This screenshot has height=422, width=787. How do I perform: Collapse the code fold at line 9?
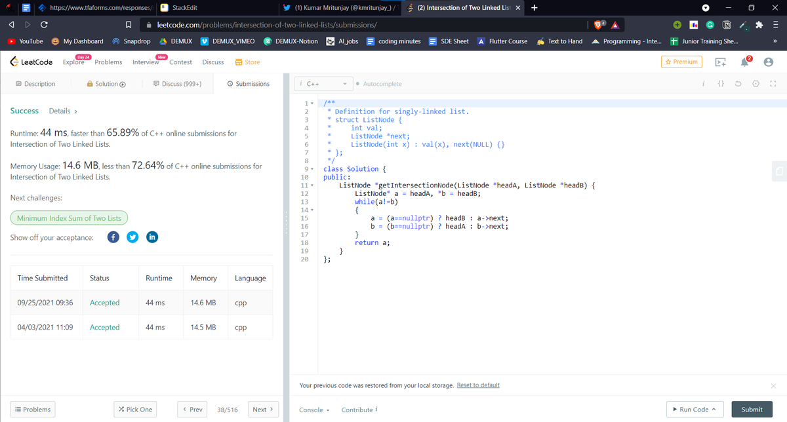point(313,169)
